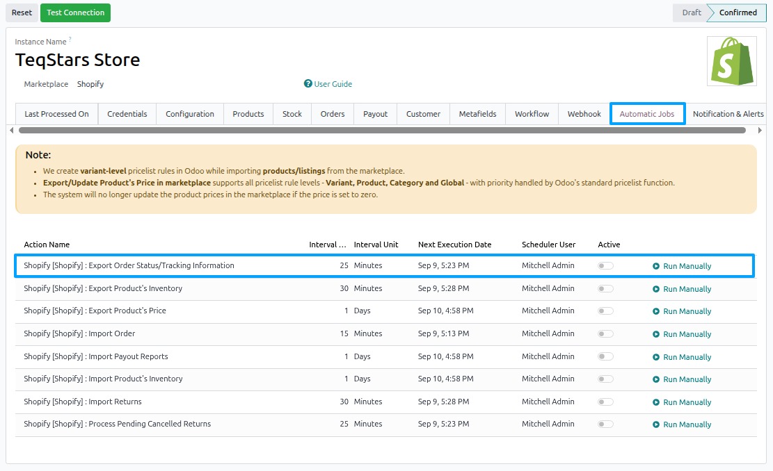Open the User Guide link
773x471 pixels.
[333, 84]
